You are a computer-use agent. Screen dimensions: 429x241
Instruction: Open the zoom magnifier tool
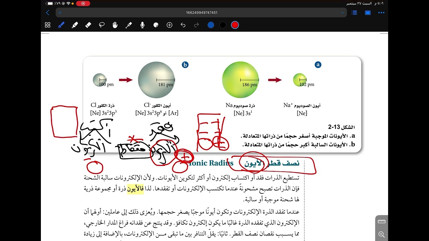click(x=381, y=234)
